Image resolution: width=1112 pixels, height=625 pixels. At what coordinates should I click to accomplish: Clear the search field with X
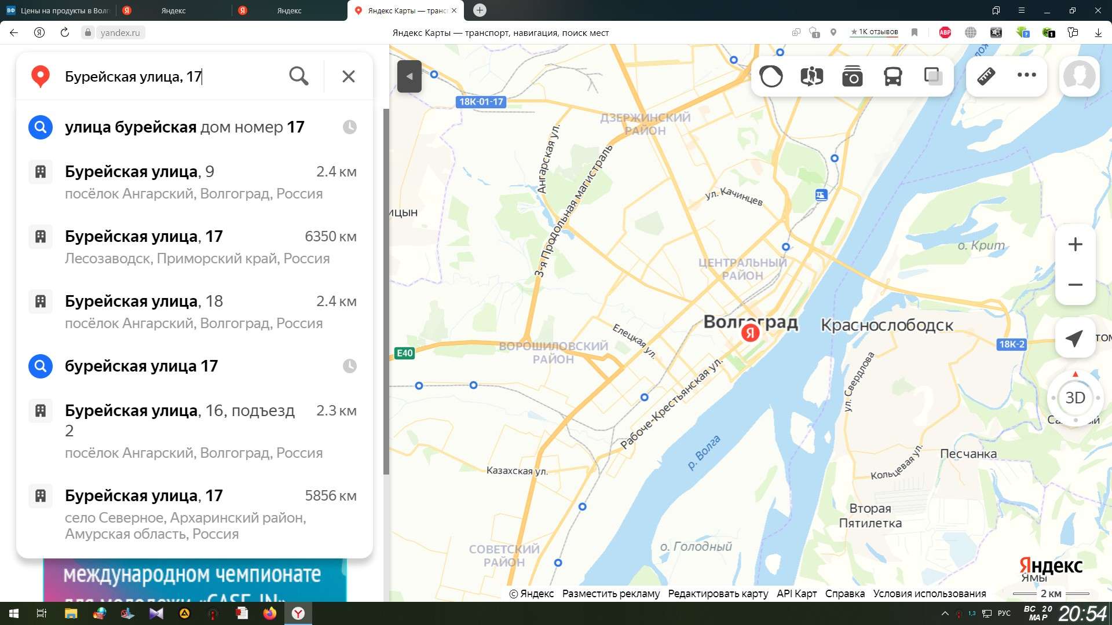pos(348,76)
